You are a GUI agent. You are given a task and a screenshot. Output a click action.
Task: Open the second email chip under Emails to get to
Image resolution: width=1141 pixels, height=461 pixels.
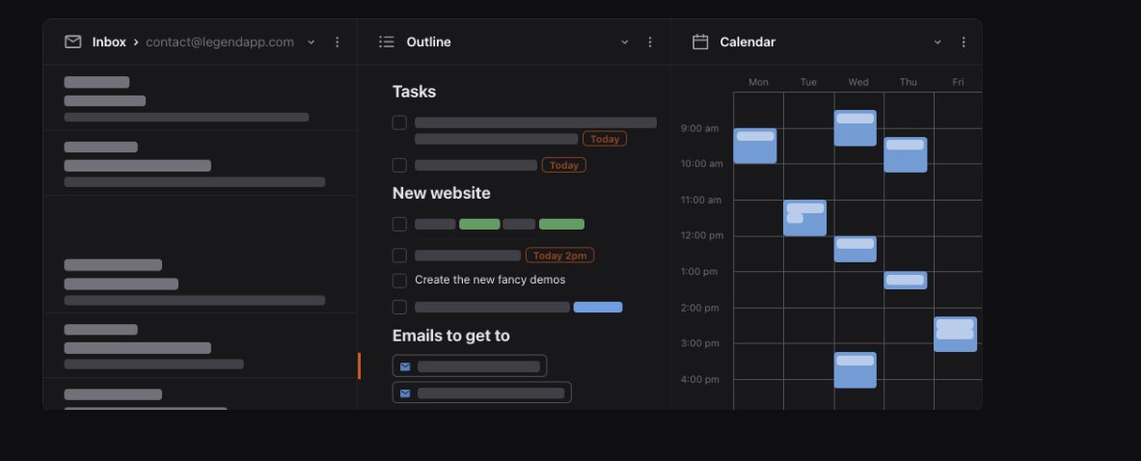tap(481, 393)
